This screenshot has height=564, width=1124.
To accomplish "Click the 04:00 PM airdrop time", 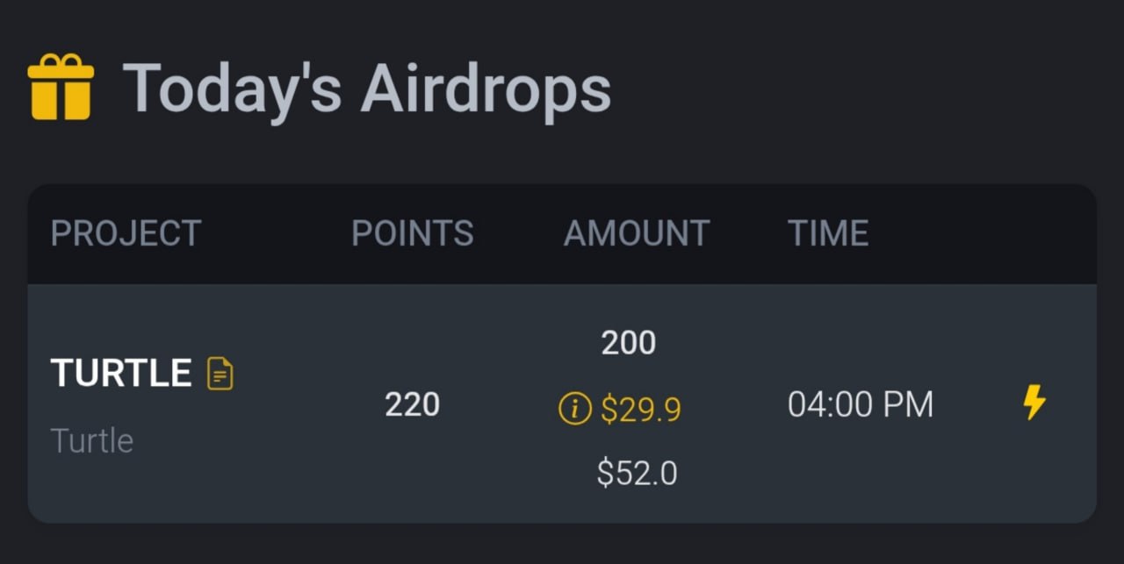I will point(860,404).
